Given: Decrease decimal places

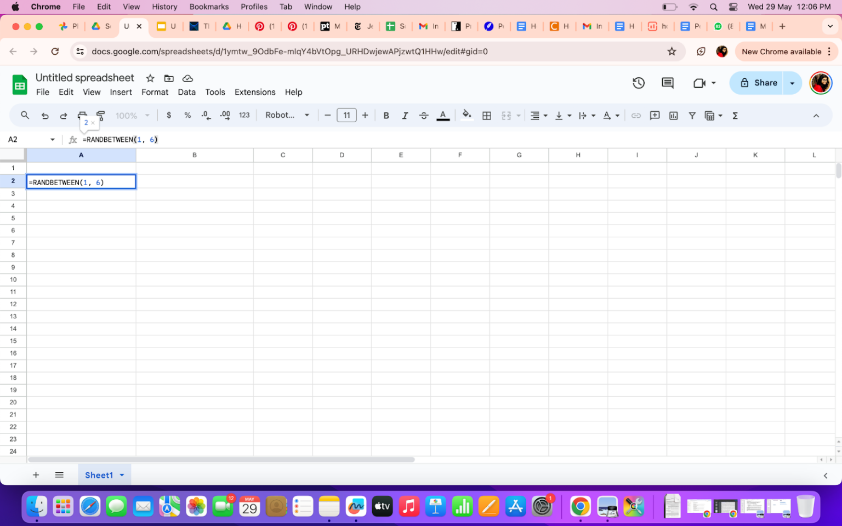Looking at the screenshot, I should 205,116.
